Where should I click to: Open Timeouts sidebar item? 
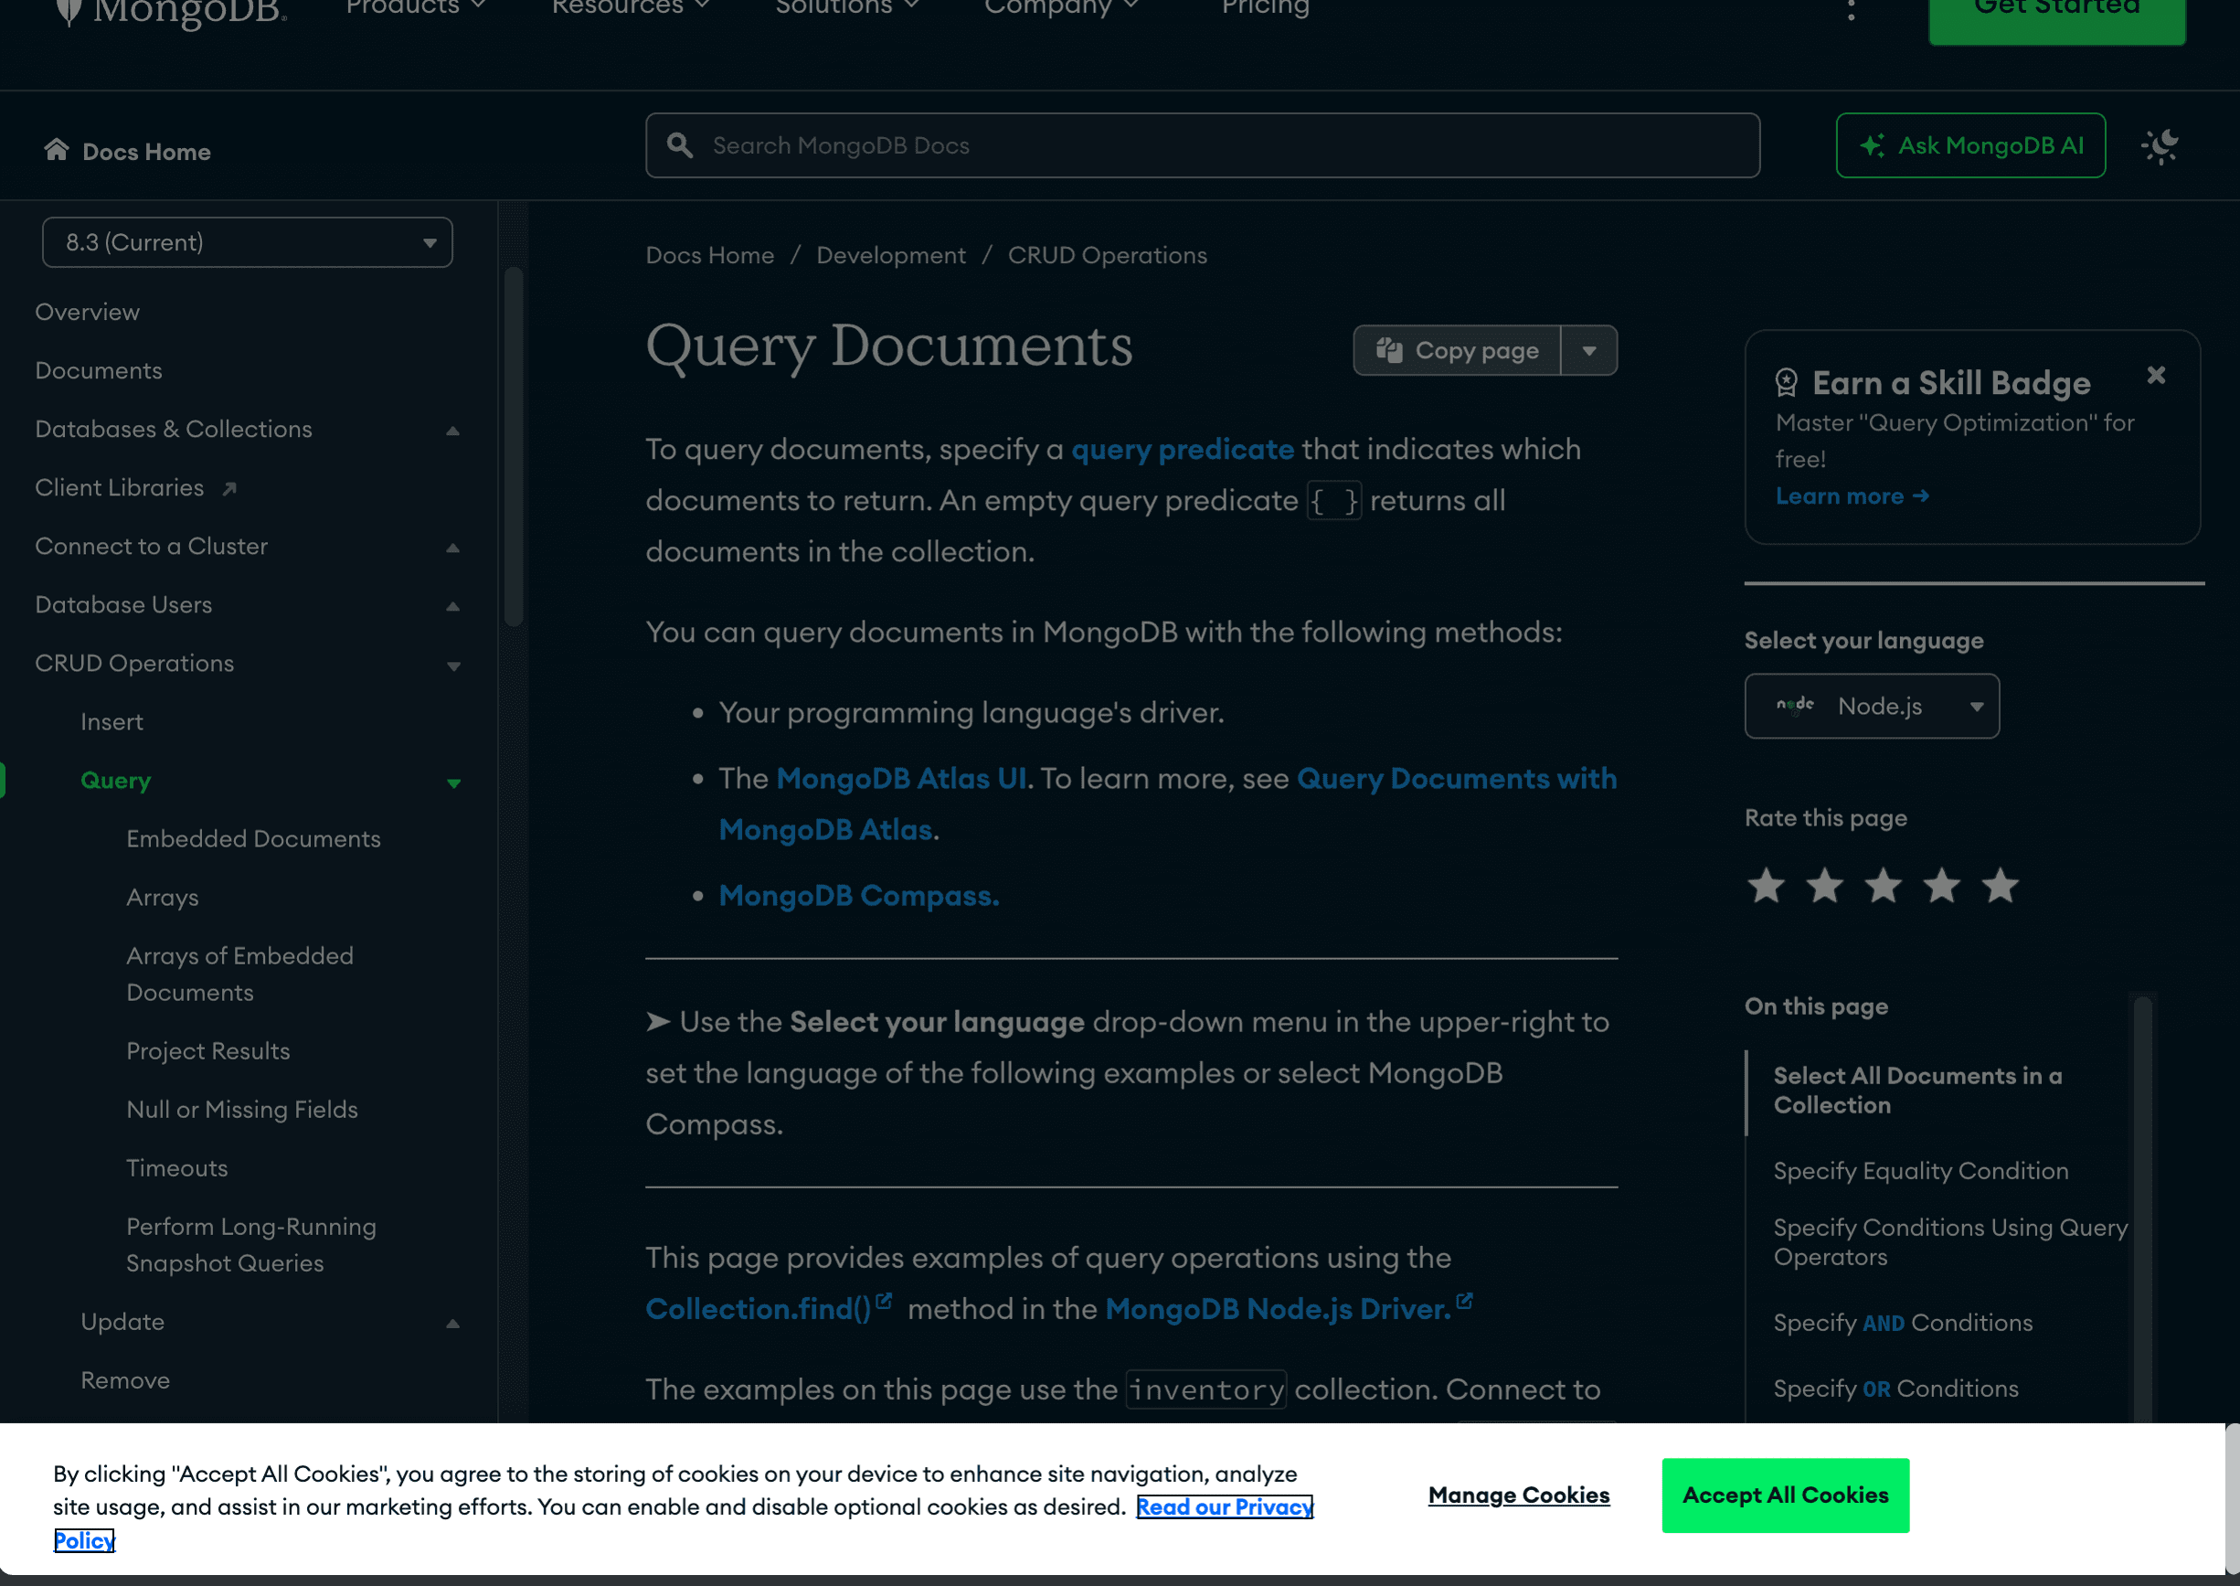pos(176,1169)
